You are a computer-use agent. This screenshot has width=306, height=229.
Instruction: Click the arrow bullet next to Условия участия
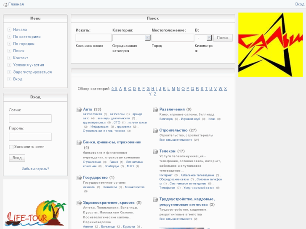9,65
